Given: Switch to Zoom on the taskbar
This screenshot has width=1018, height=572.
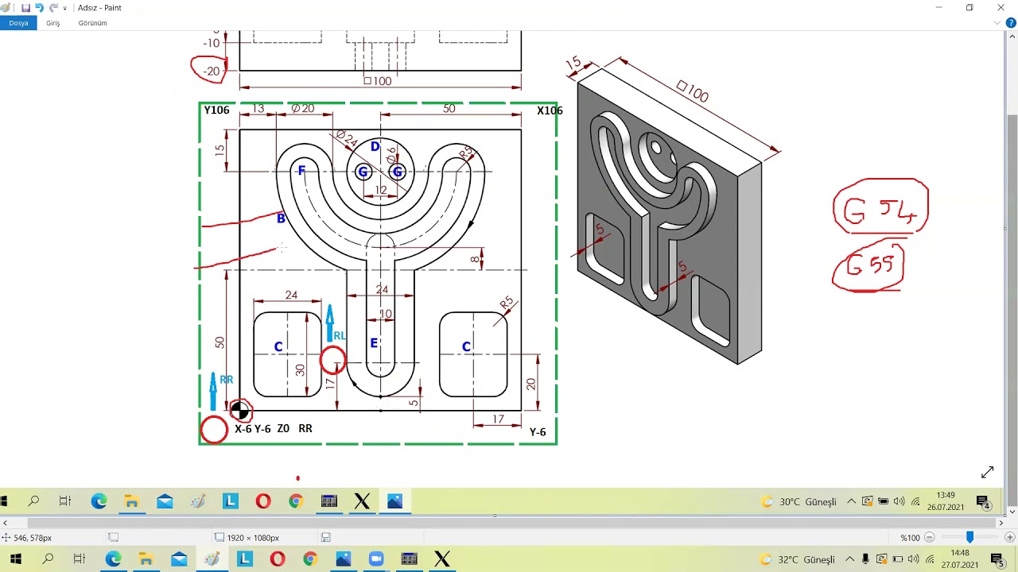Looking at the screenshot, I should pos(376,559).
